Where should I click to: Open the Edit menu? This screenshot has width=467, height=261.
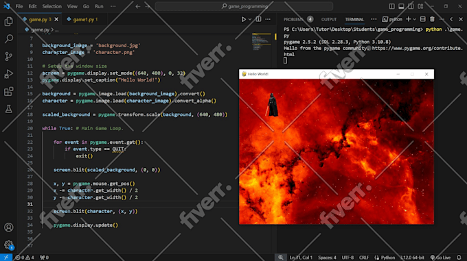32,6
